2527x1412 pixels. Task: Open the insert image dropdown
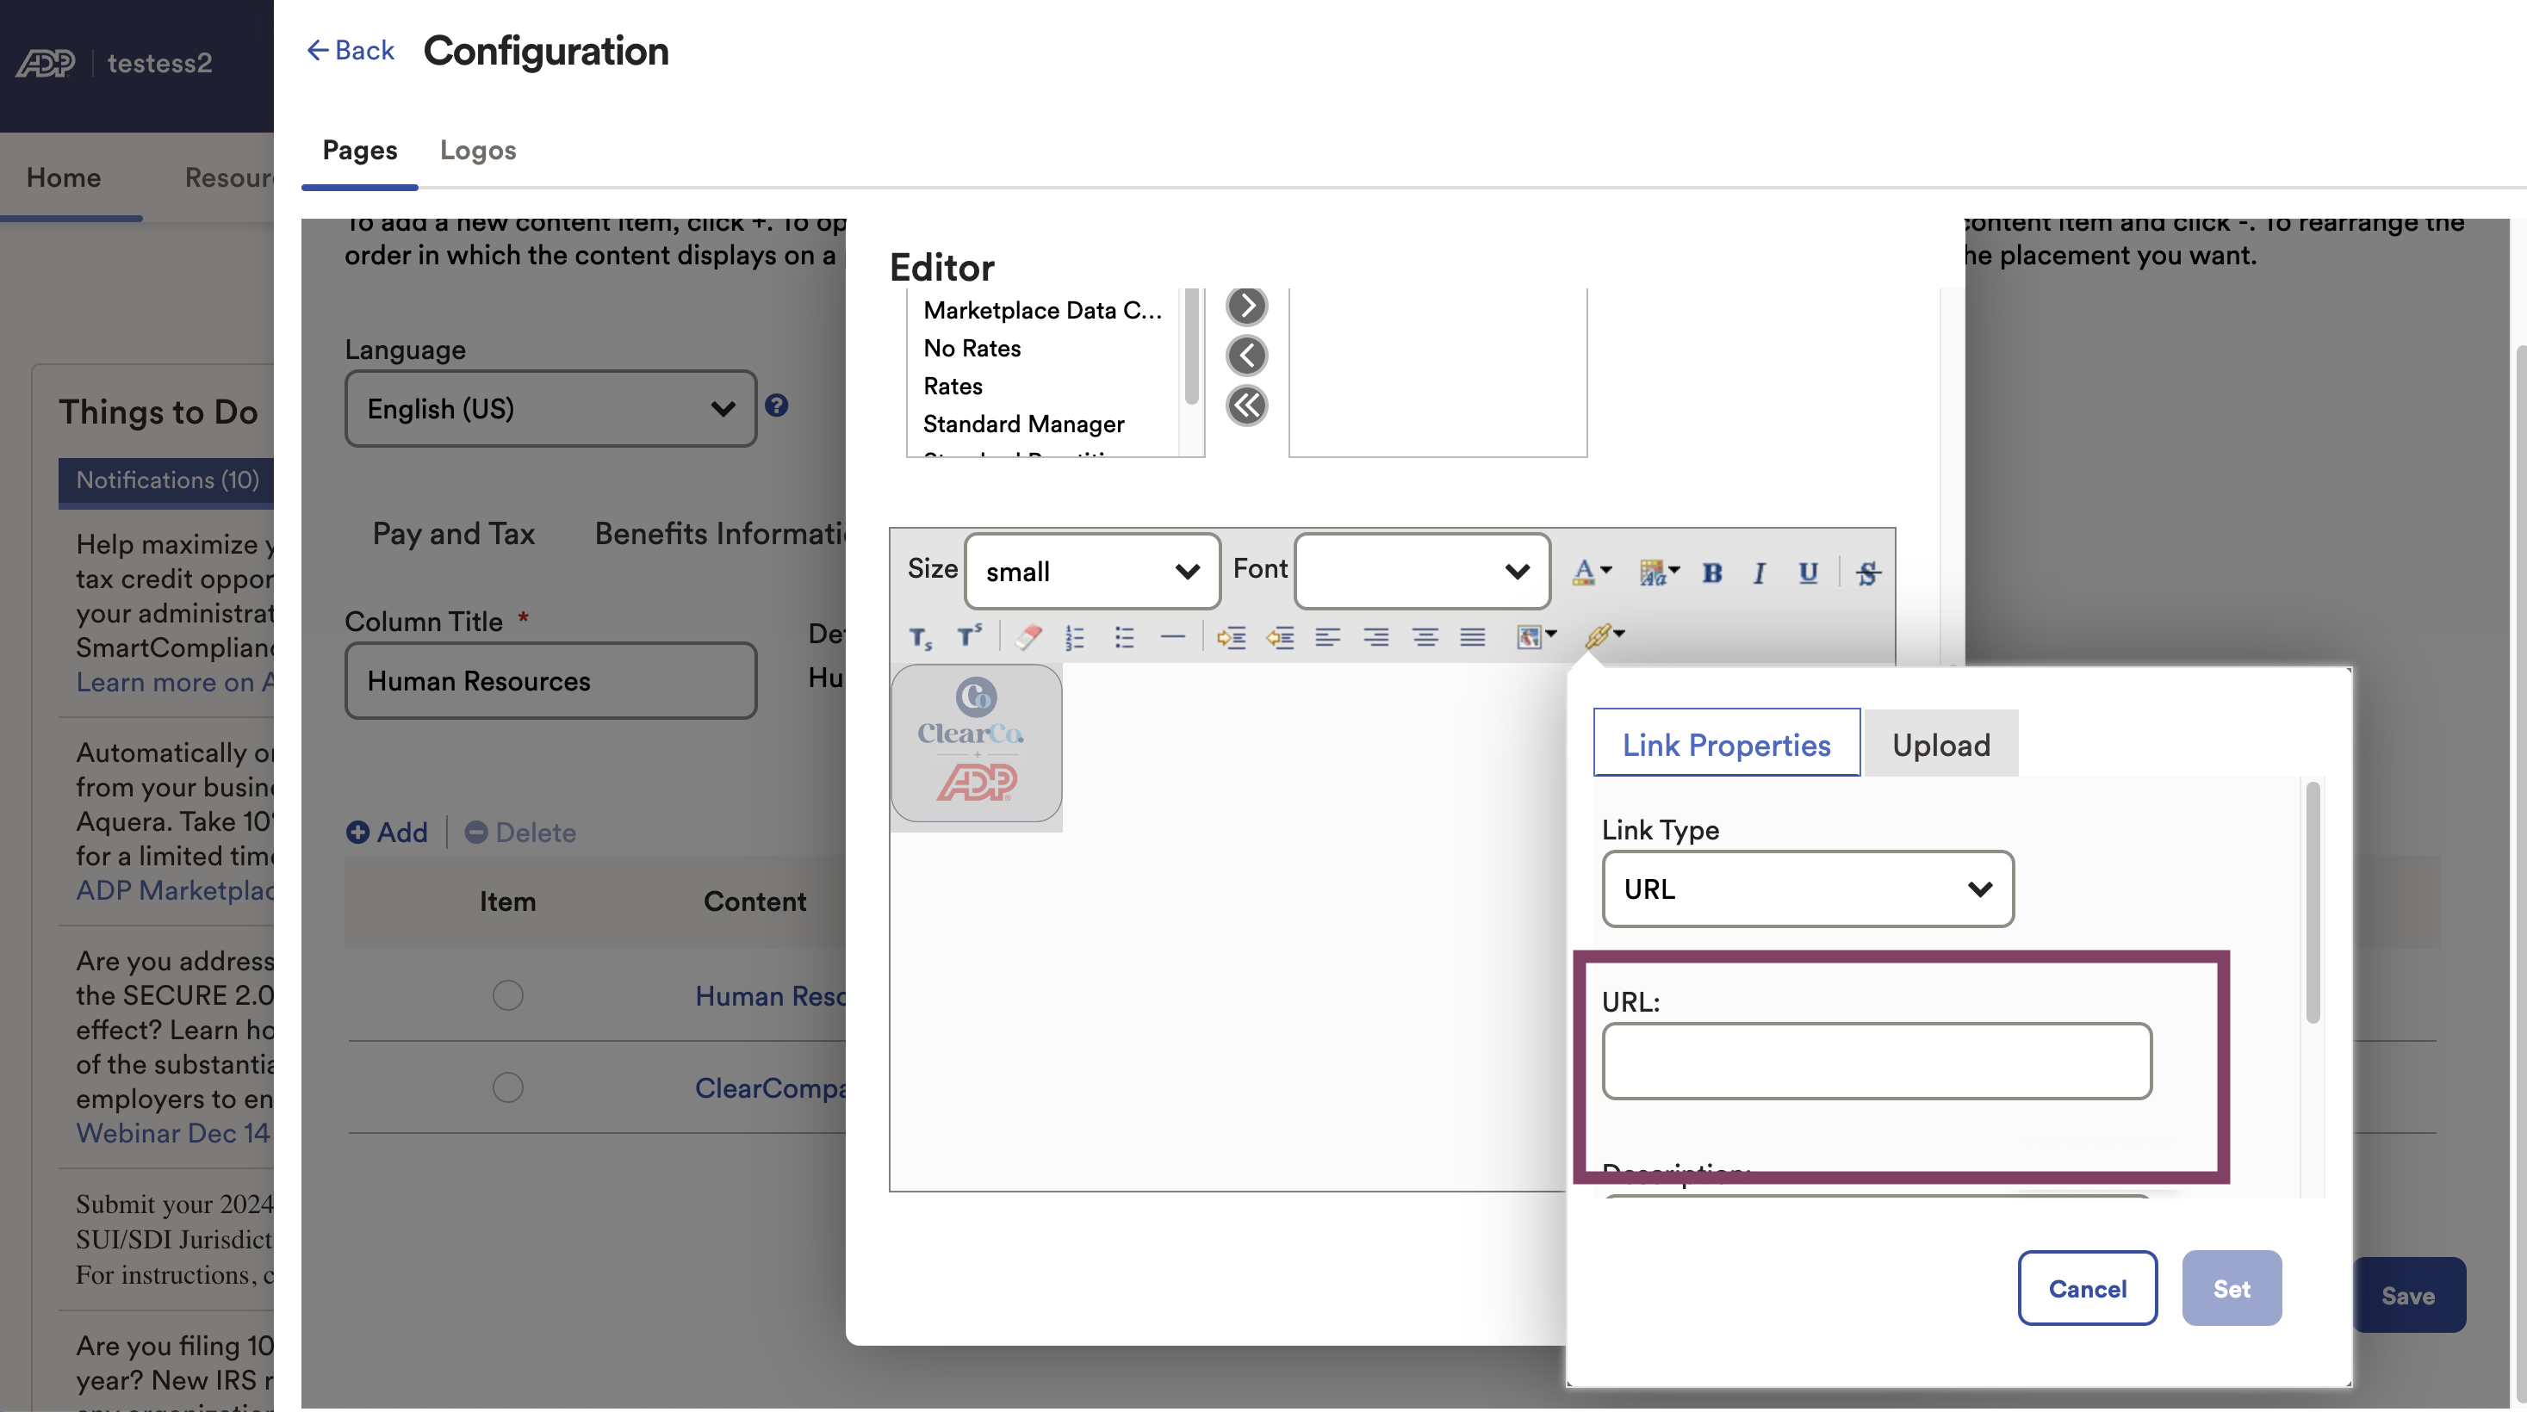(x=1537, y=637)
